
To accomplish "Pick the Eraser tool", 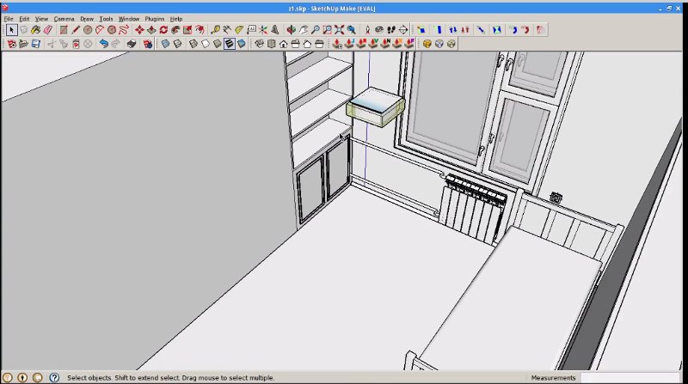I will pos(48,29).
